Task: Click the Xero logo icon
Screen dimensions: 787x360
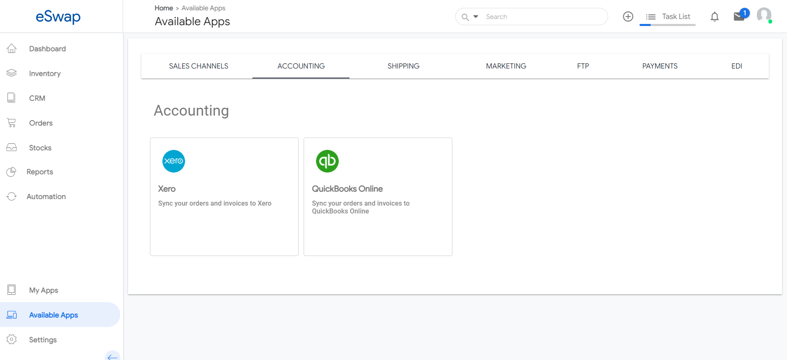Action: [x=174, y=161]
